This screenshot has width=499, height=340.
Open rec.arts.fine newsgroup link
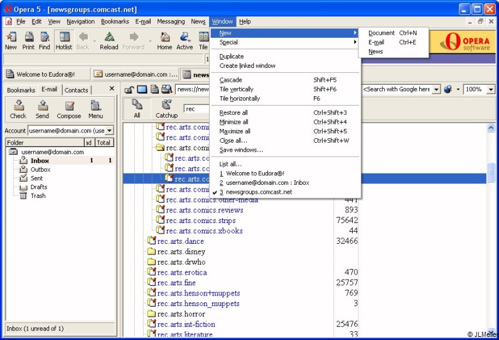pyautogui.click(x=176, y=283)
